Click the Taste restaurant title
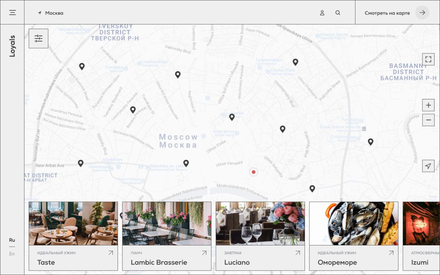This screenshot has height=275, width=440. [x=46, y=262]
